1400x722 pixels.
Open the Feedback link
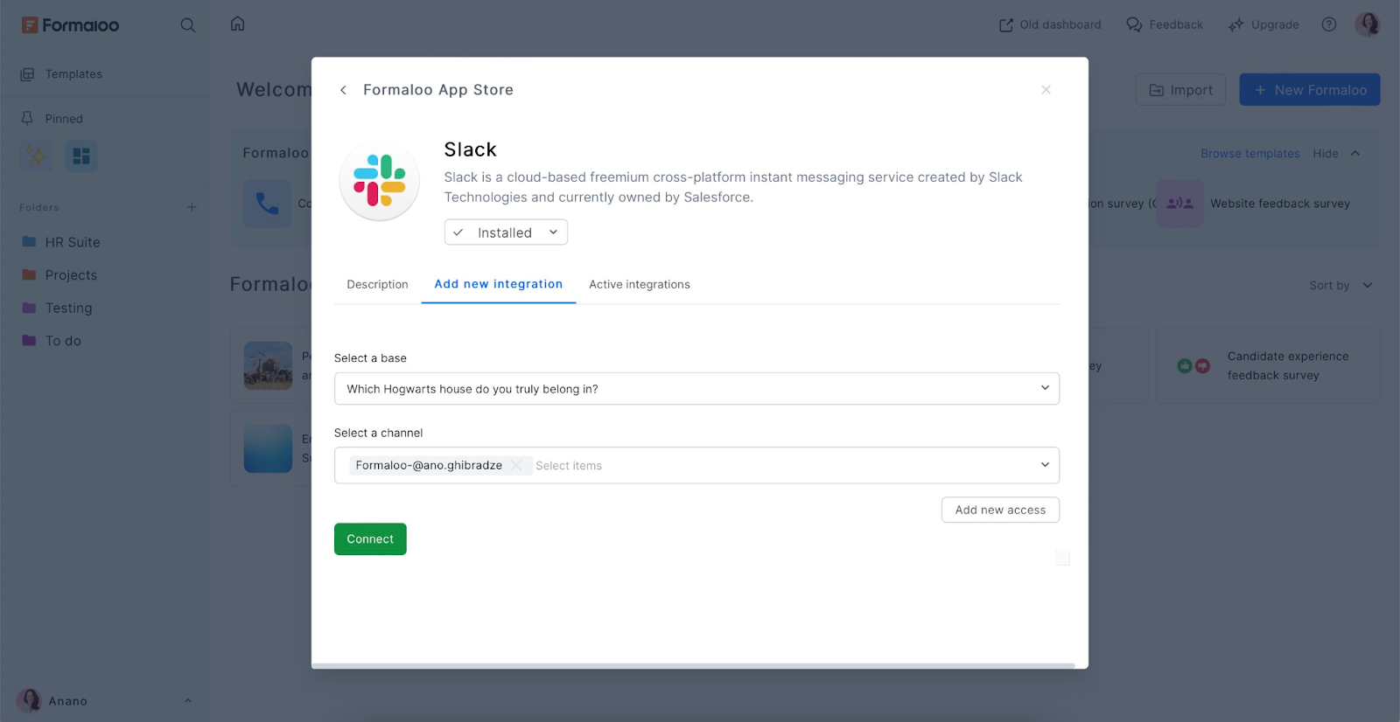tap(1165, 24)
